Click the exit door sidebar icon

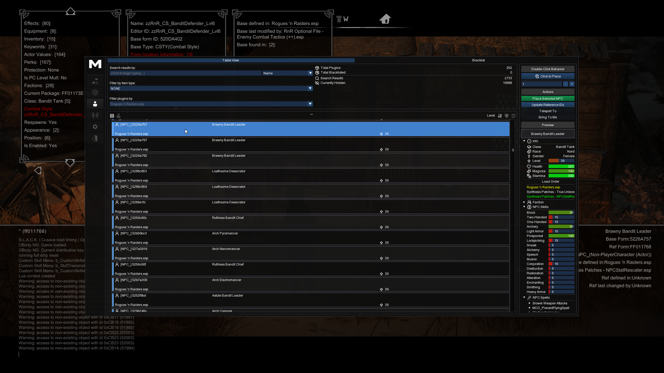pos(95,138)
